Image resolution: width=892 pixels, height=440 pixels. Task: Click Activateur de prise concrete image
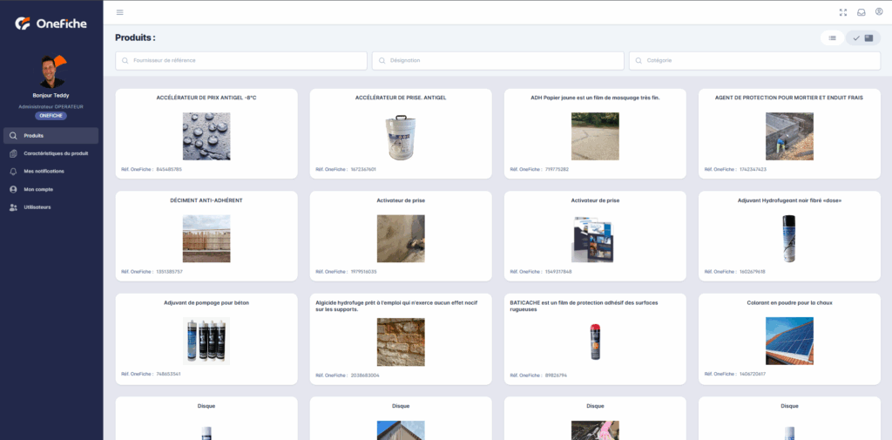click(401, 239)
